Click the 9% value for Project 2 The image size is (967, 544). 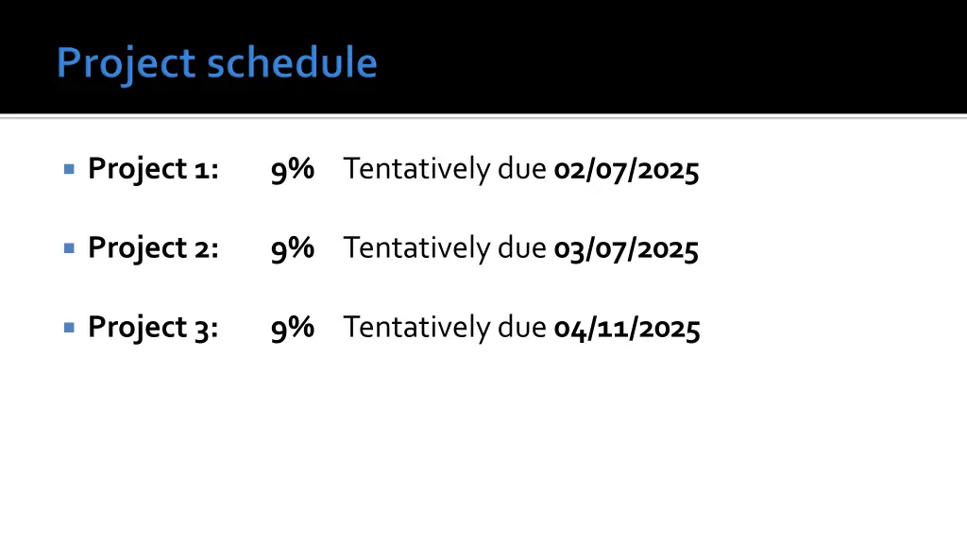pyautogui.click(x=293, y=248)
